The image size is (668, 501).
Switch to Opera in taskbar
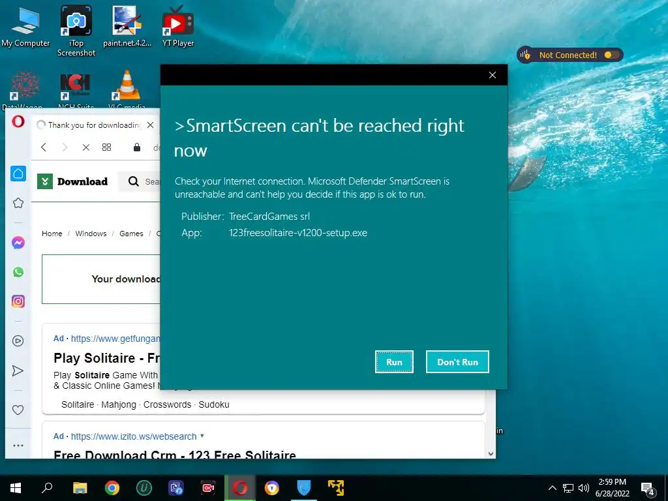(x=240, y=488)
